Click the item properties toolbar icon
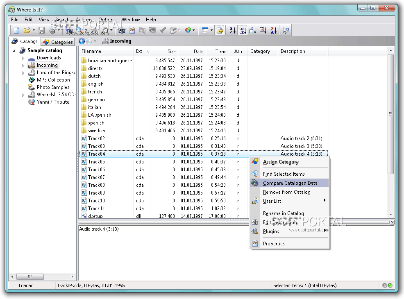The height and width of the screenshot is (299, 404). 132,30
